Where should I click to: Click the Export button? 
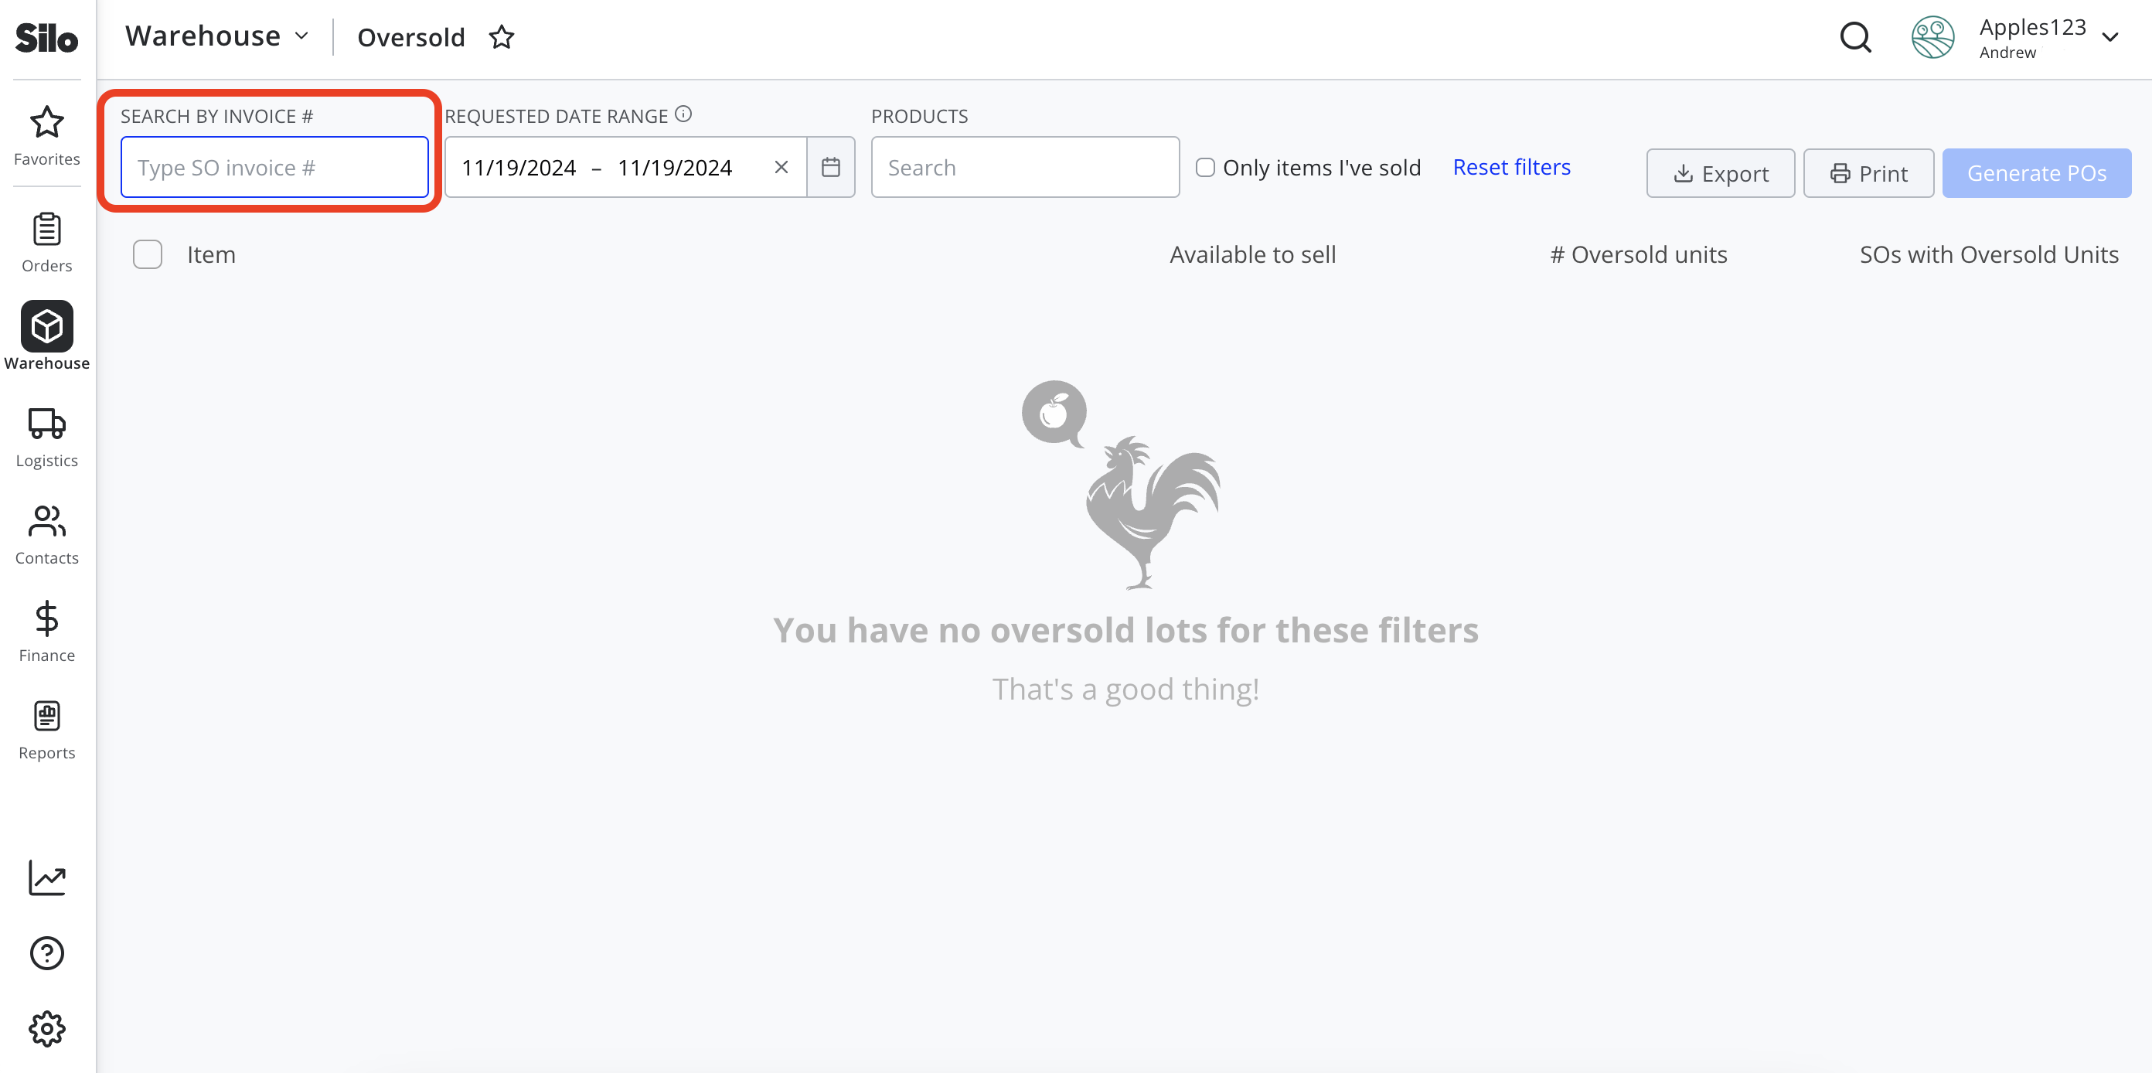click(x=1720, y=173)
